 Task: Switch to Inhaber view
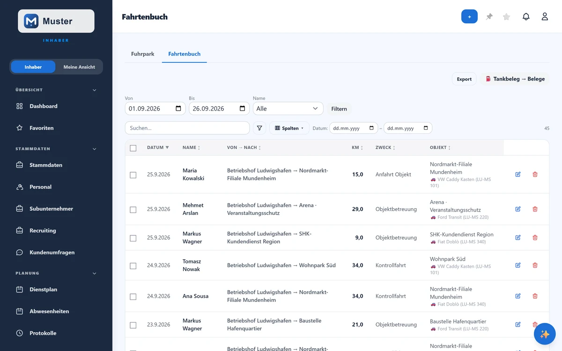tap(33, 67)
